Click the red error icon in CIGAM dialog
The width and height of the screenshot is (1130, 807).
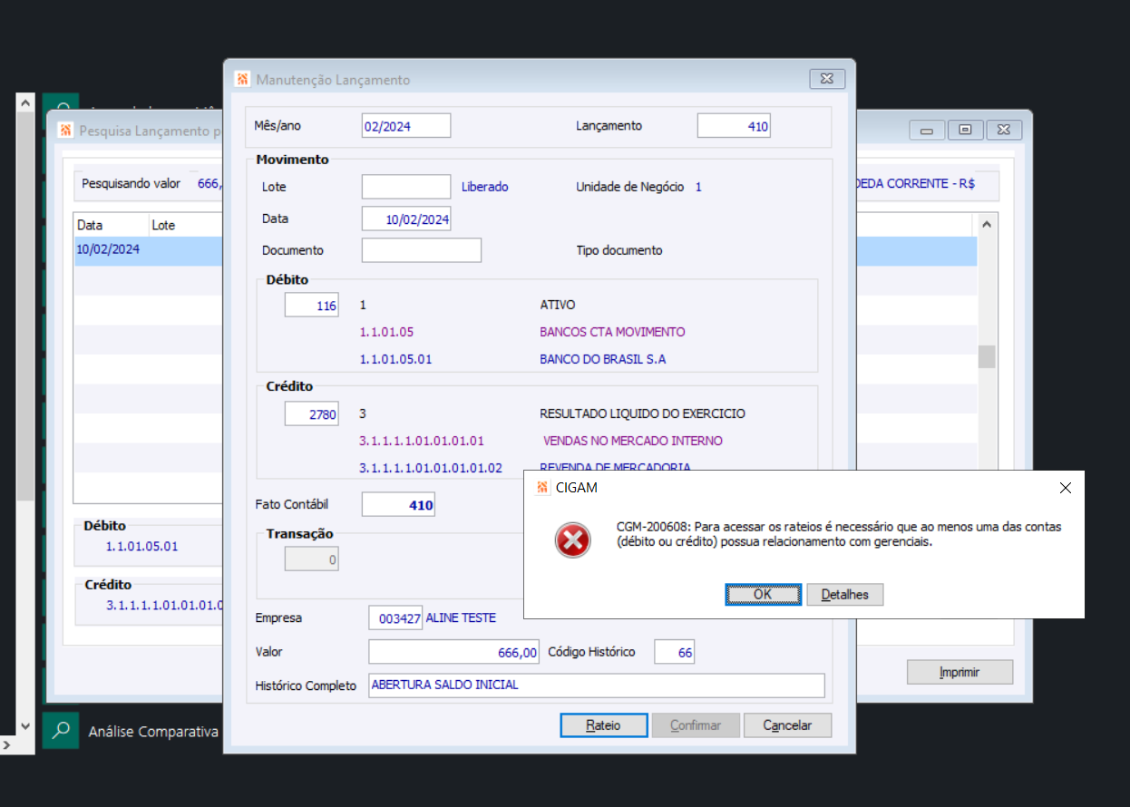point(572,541)
